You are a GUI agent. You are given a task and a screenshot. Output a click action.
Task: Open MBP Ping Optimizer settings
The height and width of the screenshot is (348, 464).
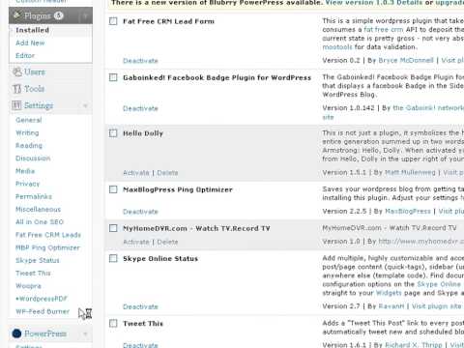click(x=47, y=247)
